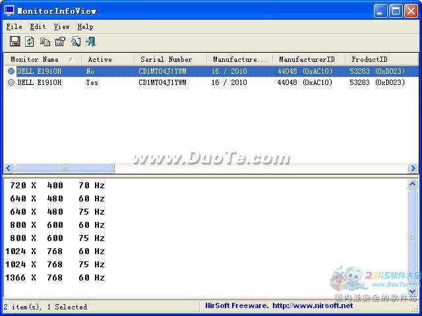Click '16 / 2010' in the selected row
Image resolution: width=422 pixels, height=316 pixels.
point(229,71)
